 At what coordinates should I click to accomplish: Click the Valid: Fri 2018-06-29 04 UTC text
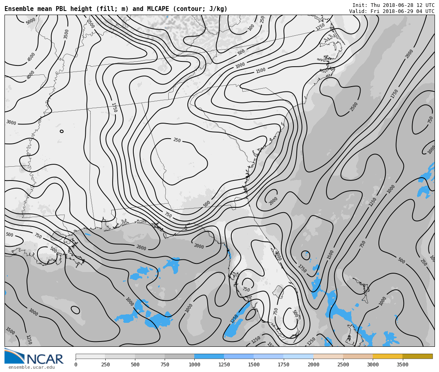[x=392, y=11]
